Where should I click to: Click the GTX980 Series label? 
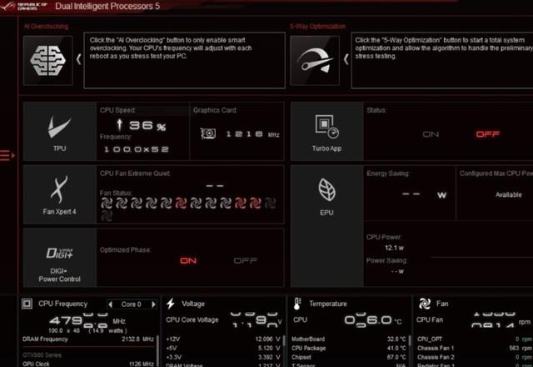[x=42, y=354]
